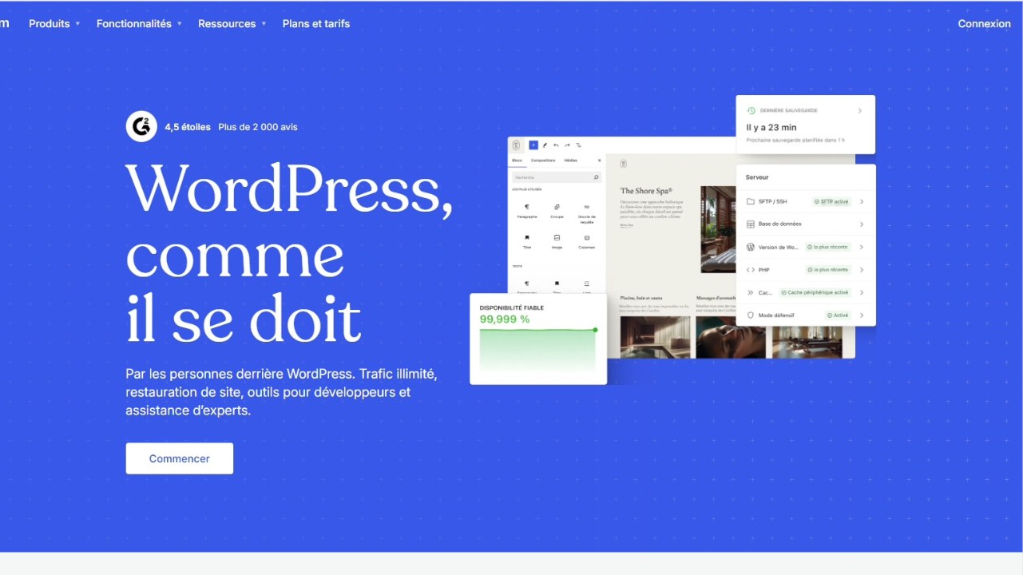Open the list view icon in the toolbar
This screenshot has height=575, width=1023.
[578, 145]
